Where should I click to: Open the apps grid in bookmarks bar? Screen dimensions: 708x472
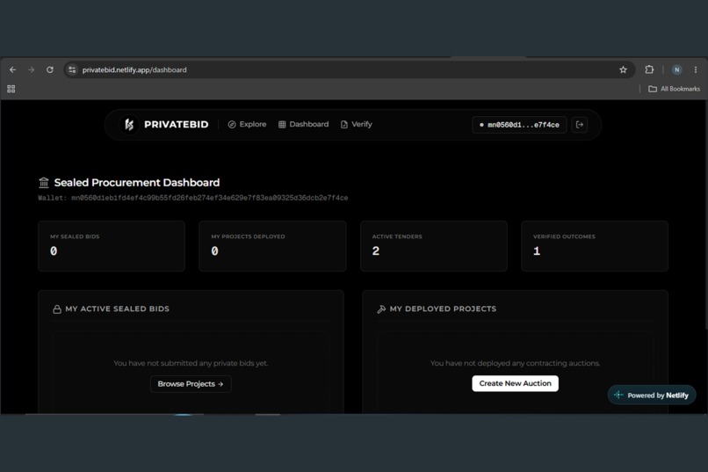11,89
